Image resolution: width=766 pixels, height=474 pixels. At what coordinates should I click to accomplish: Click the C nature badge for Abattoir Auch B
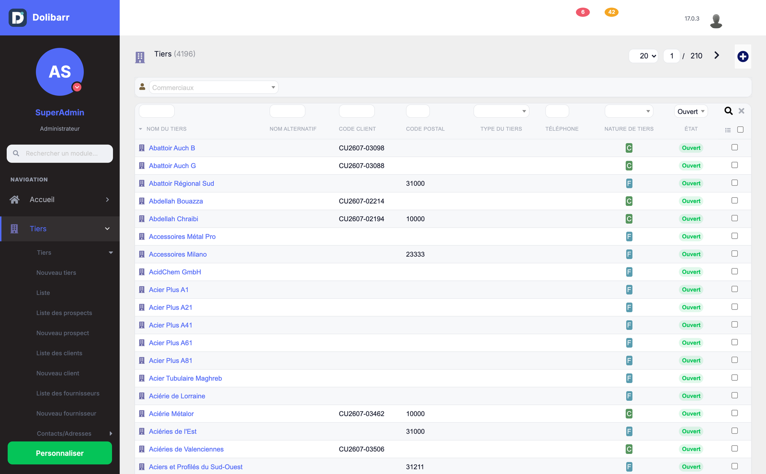click(x=629, y=148)
